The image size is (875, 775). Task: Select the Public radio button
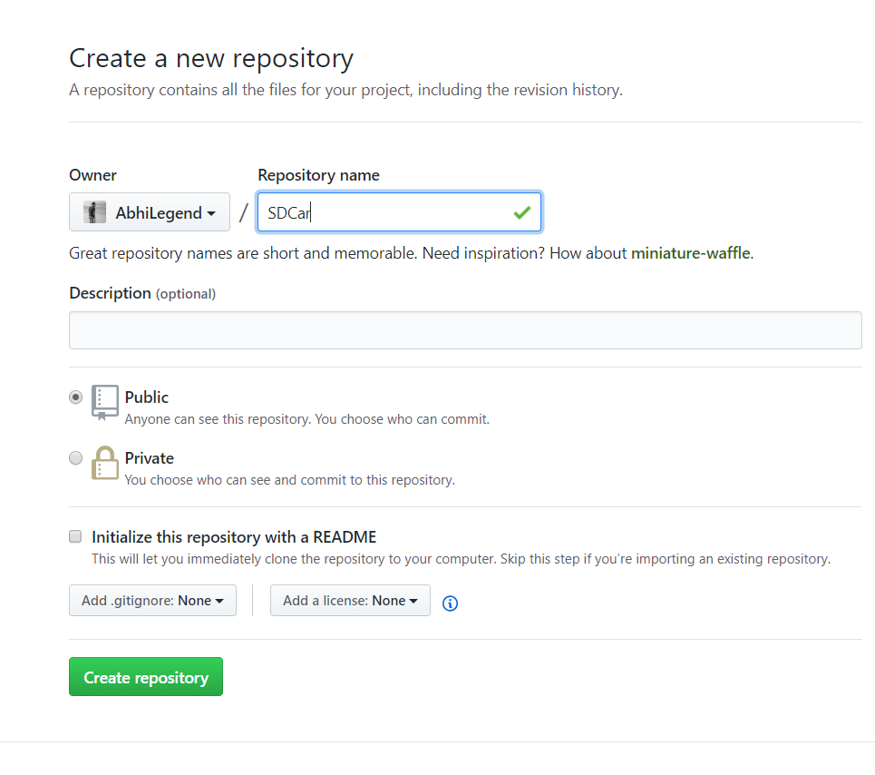tap(75, 397)
